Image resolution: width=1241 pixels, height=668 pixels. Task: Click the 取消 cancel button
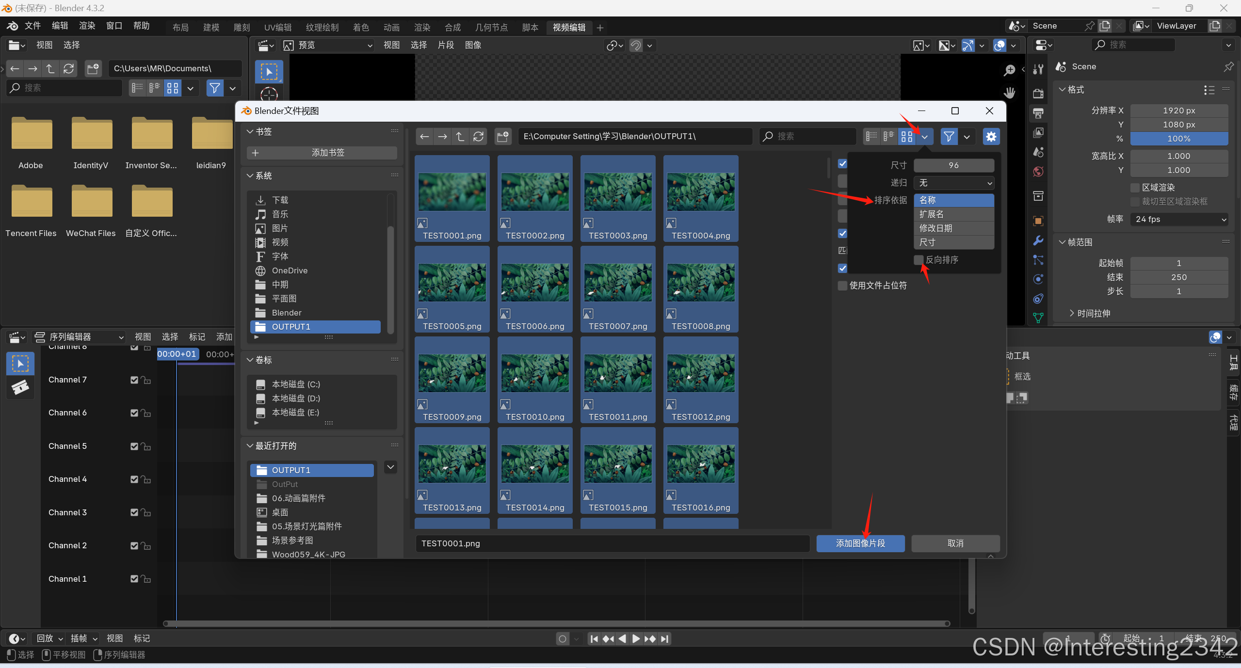coord(955,543)
